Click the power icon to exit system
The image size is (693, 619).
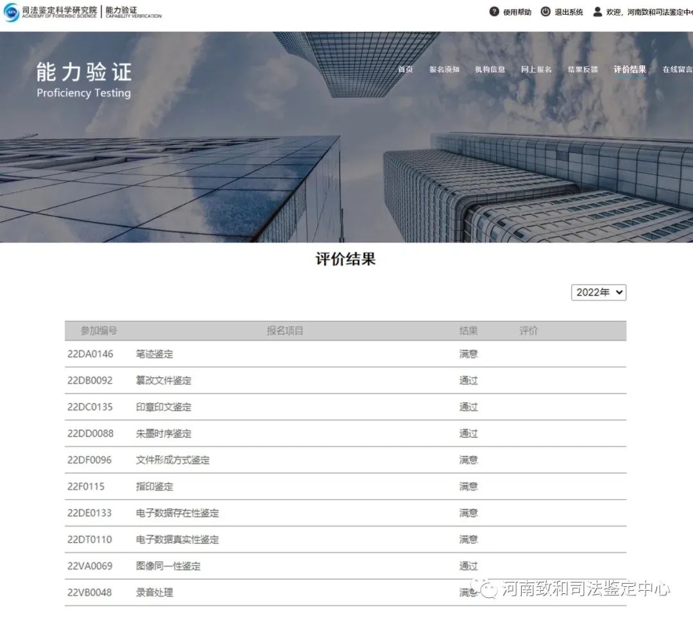545,12
